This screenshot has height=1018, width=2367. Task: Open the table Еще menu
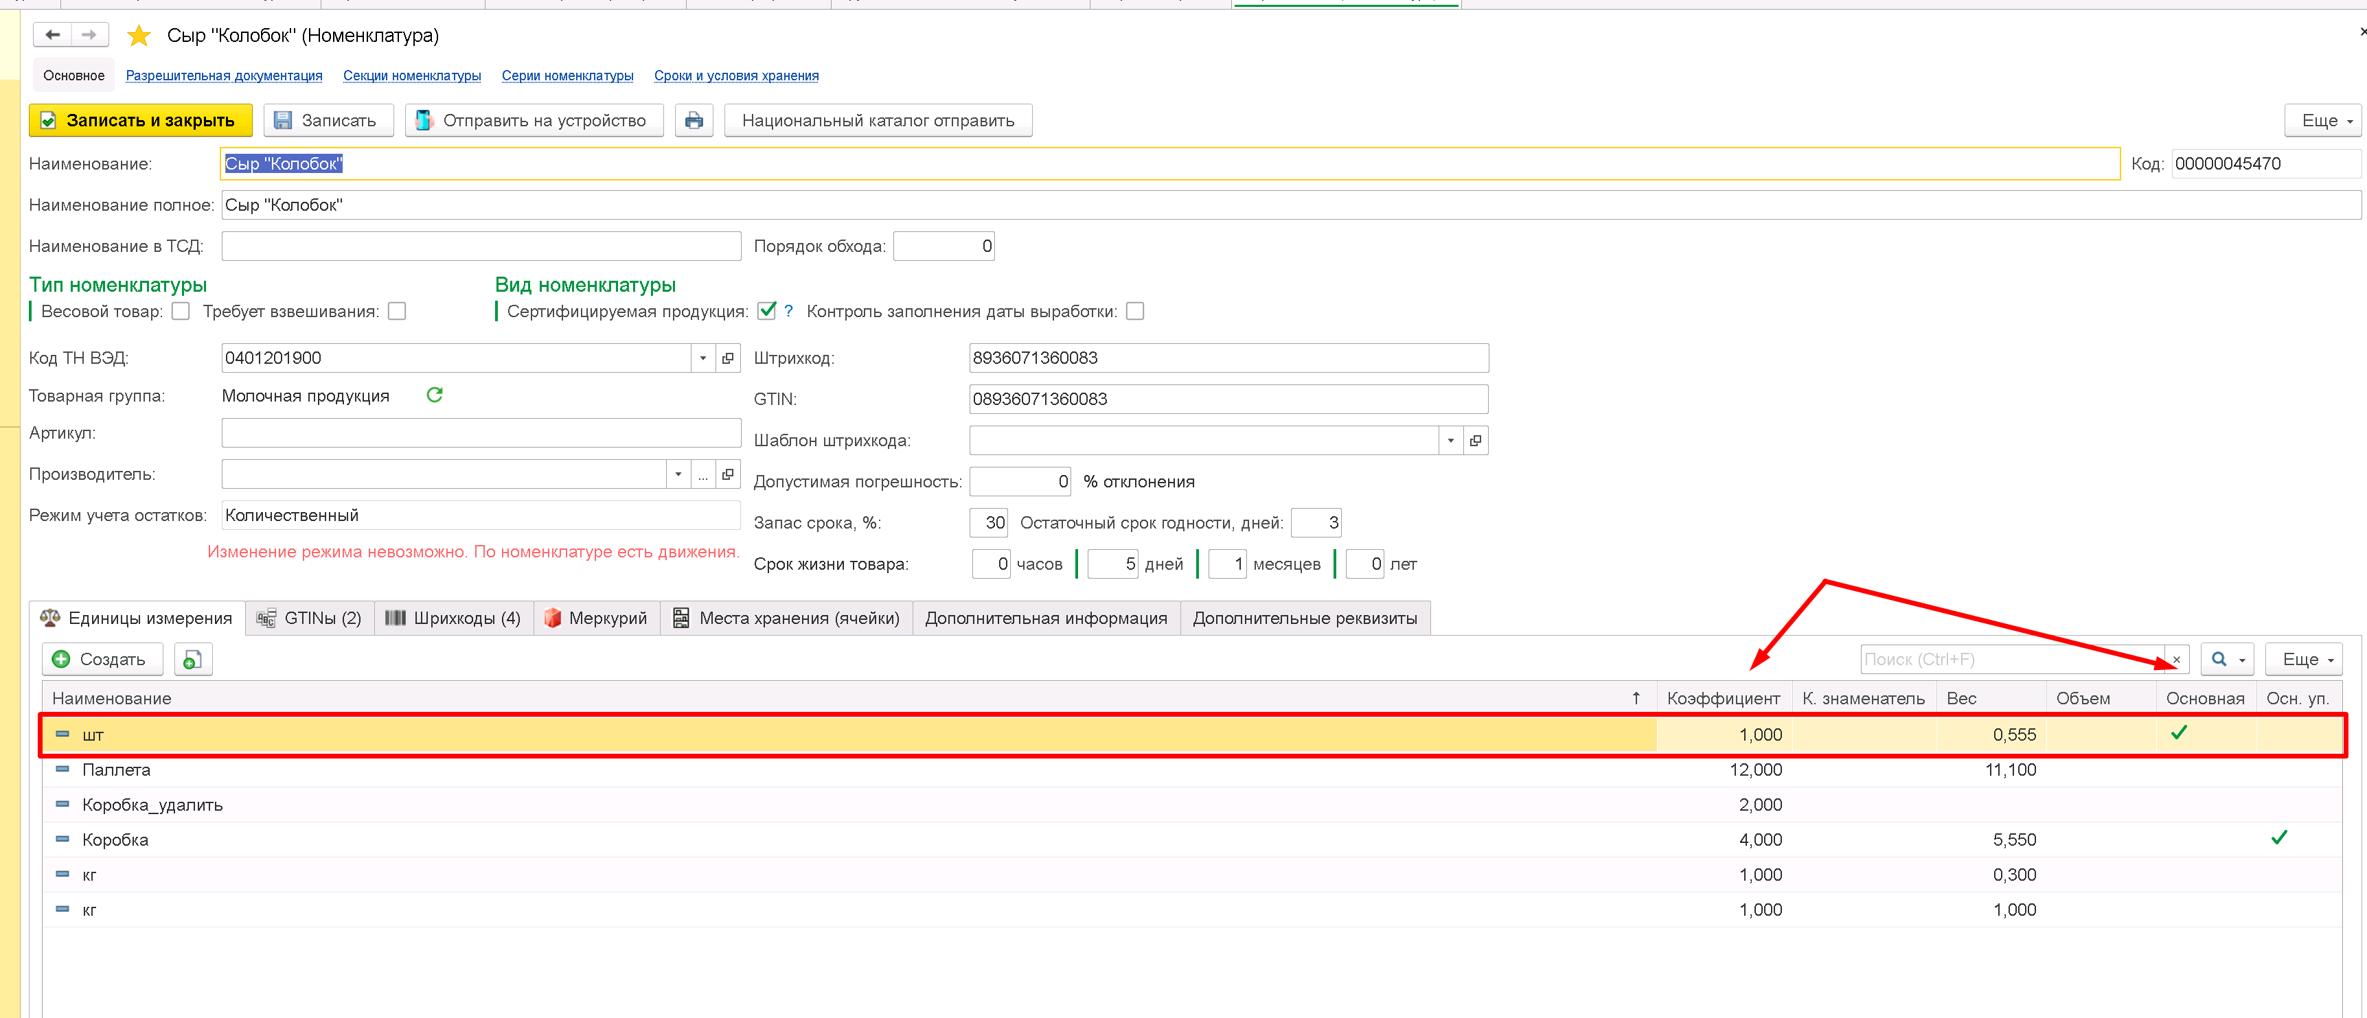click(x=2302, y=660)
